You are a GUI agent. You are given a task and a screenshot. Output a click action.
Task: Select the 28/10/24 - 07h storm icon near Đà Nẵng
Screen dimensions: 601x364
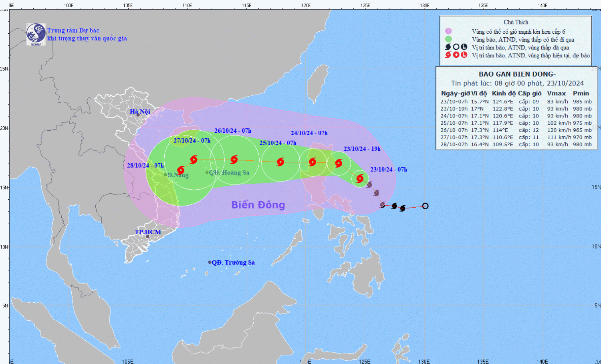coord(181,170)
